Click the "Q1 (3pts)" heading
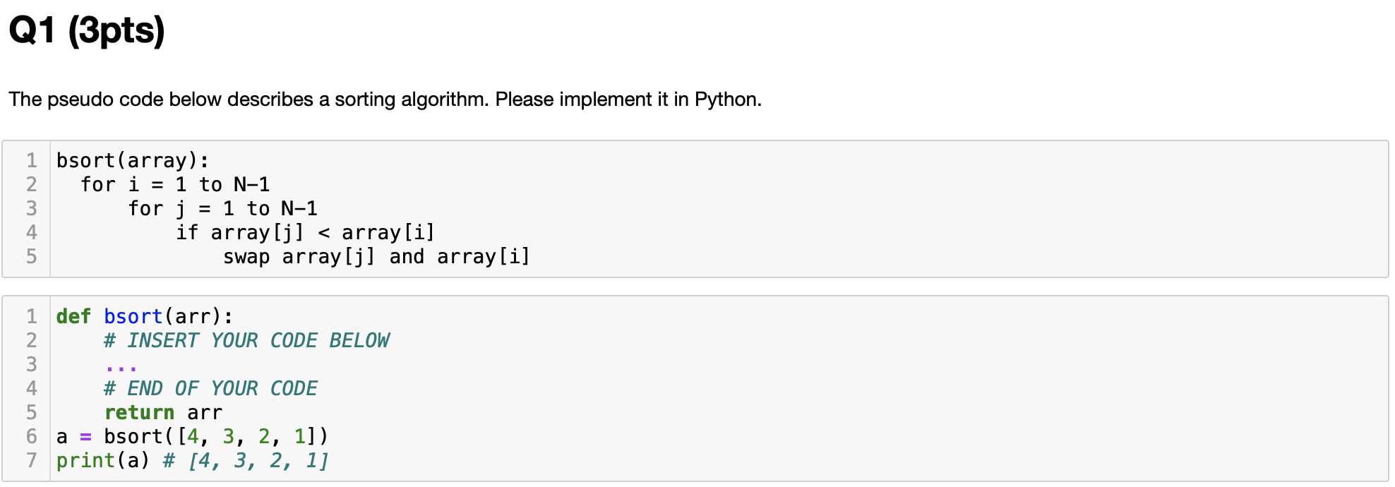 [x=87, y=31]
